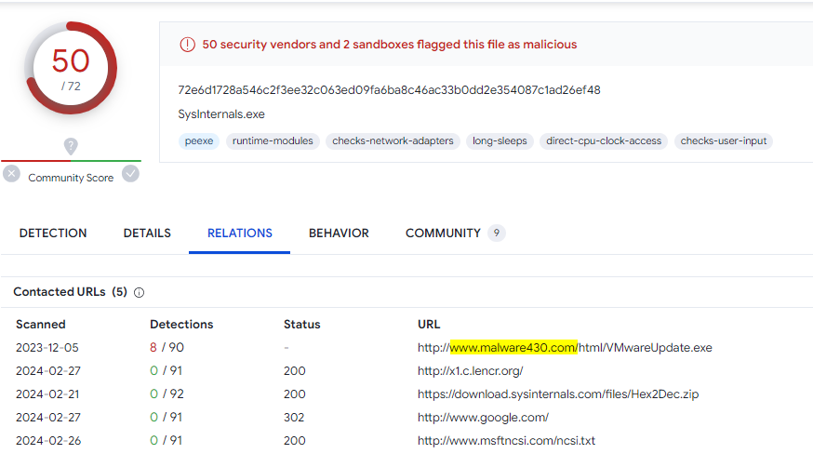The image size is (813, 467).
Task: Vote harmless with the checkmark icon
Action: click(131, 174)
